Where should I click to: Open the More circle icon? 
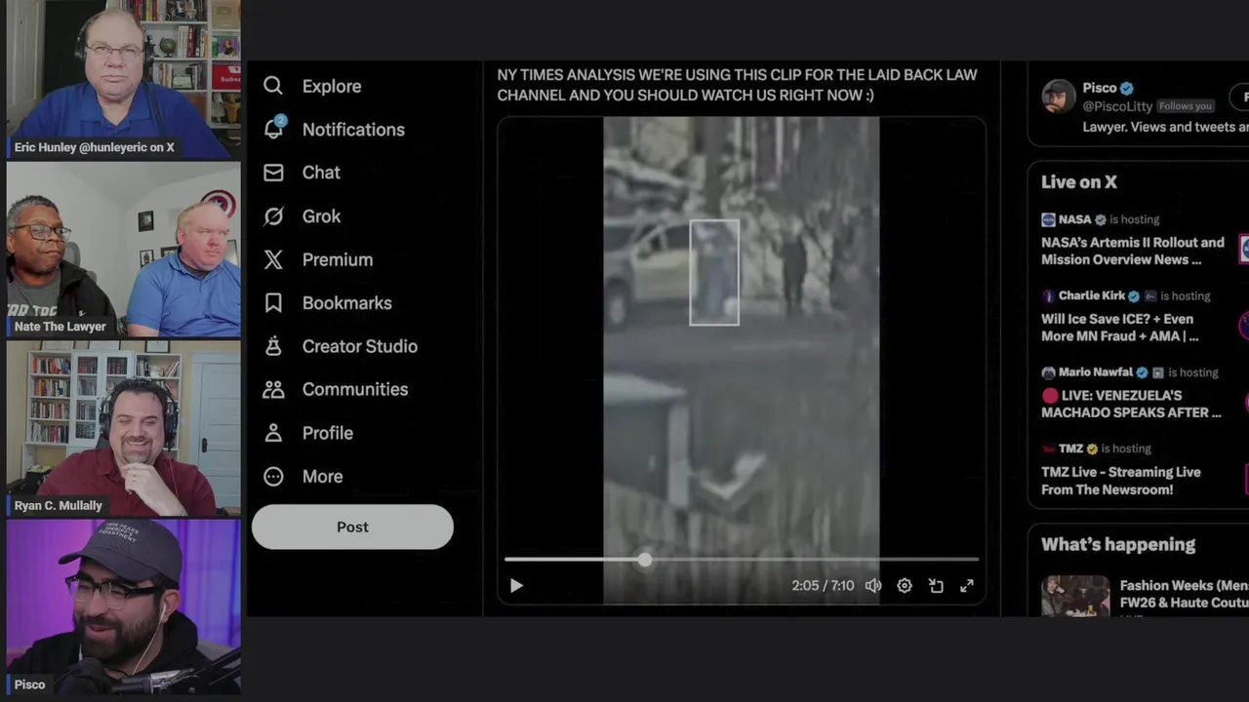point(273,476)
